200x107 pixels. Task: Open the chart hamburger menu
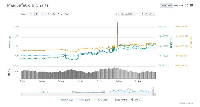tap(191, 5)
